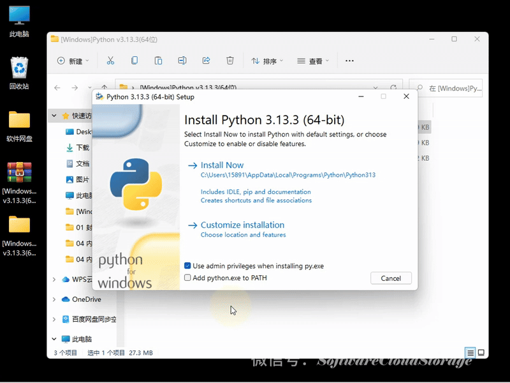
Task: Open the 新建 new item menu
Action: pyautogui.click(x=73, y=61)
